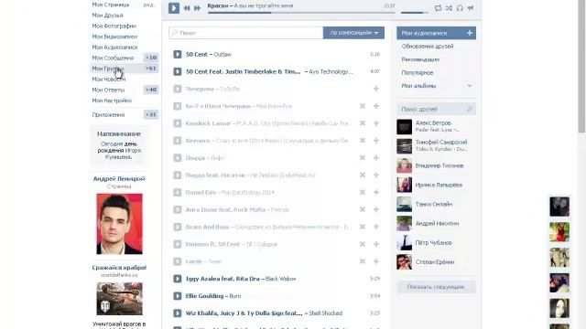The image size is (586, 329).
Task: Play the Kendrick Lamar M.A.A.D. City track
Action: 178,123
